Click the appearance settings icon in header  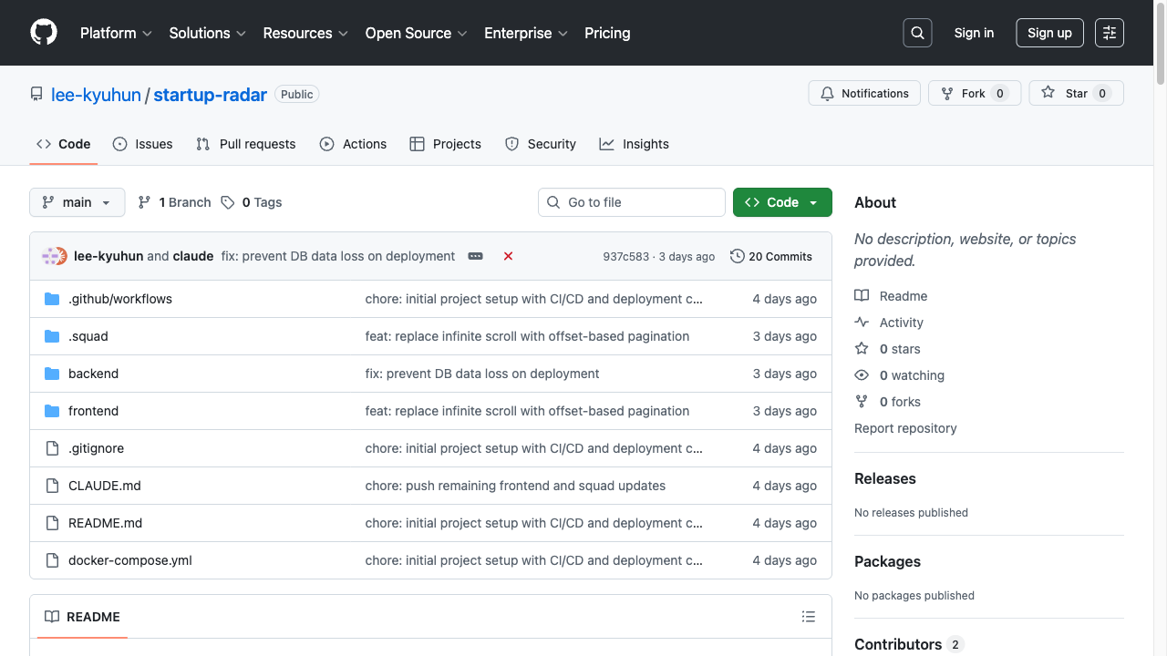pyautogui.click(x=1110, y=33)
